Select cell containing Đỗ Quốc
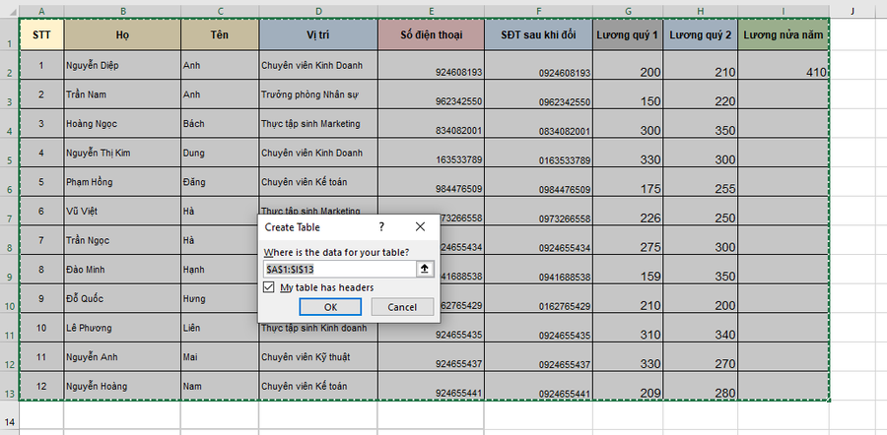887x435 pixels. click(123, 299)
